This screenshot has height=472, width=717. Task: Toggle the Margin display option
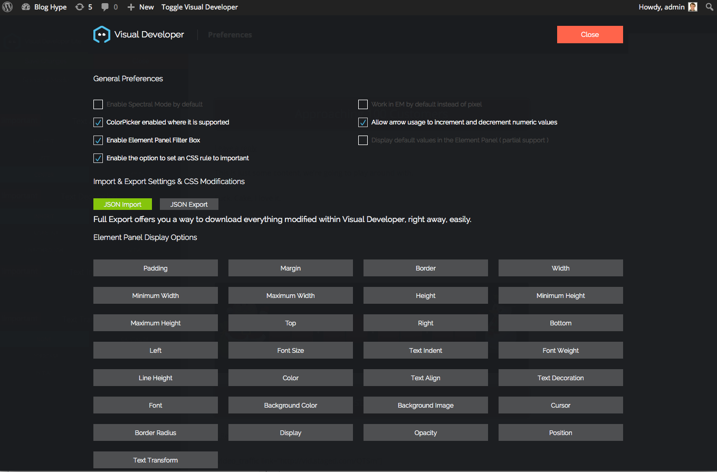(x=291, y=268)
